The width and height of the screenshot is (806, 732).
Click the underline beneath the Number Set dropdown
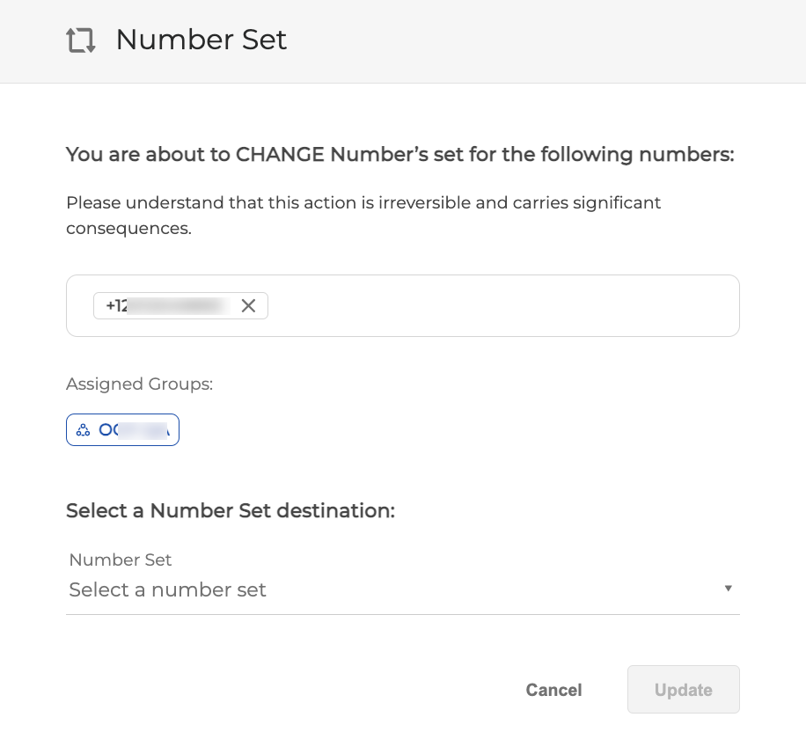coord(402,614)
